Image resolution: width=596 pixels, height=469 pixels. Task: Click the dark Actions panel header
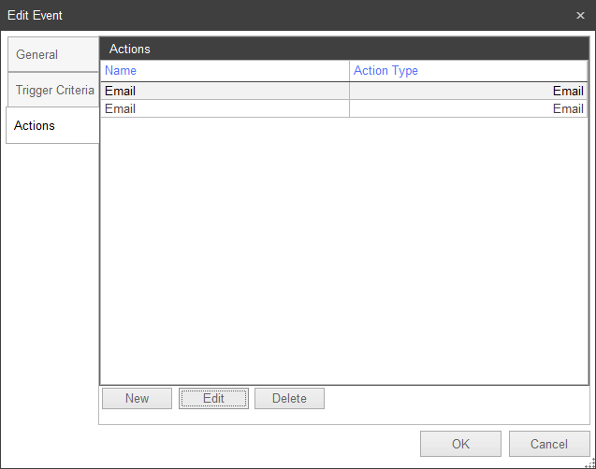click(344, 49)
